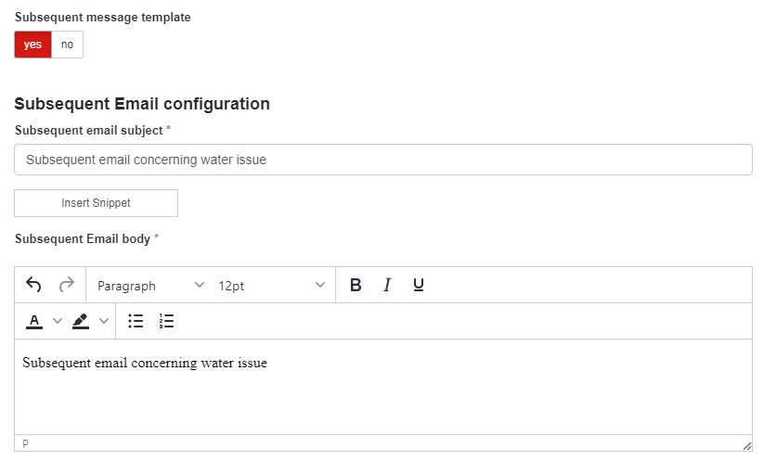Insert a bullet list
The image size is (764, 461).
[136, 321]
